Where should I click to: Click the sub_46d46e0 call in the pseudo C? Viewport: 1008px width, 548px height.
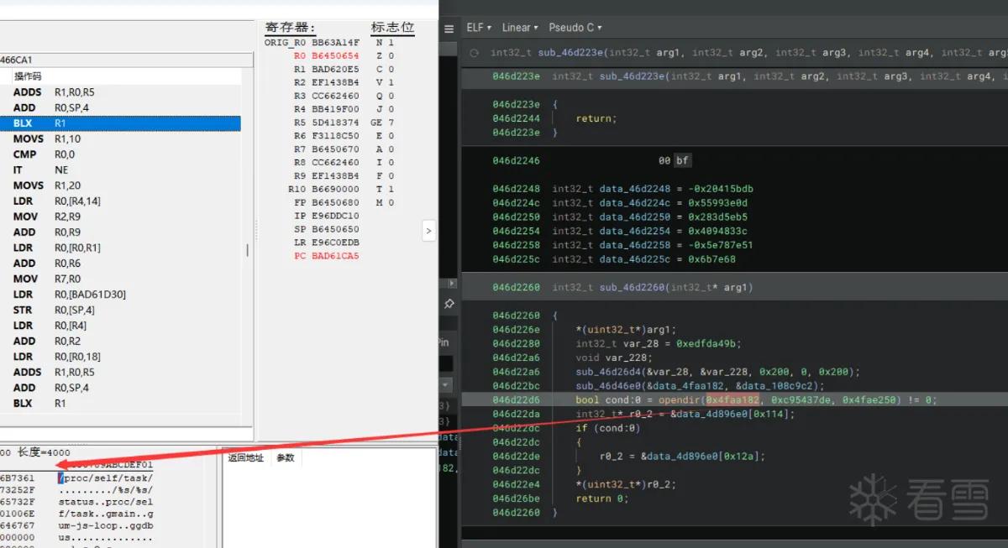coord(608,386)
